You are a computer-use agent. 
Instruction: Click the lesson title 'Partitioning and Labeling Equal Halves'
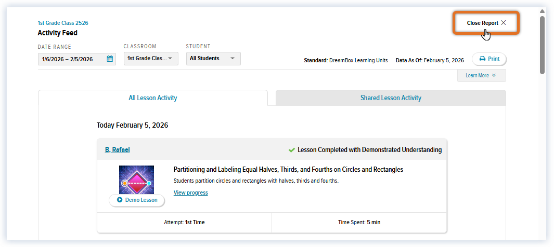coord(288,170)
